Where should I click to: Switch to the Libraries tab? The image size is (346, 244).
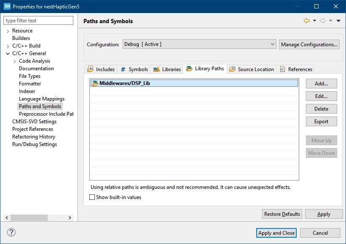pos(166,69)
